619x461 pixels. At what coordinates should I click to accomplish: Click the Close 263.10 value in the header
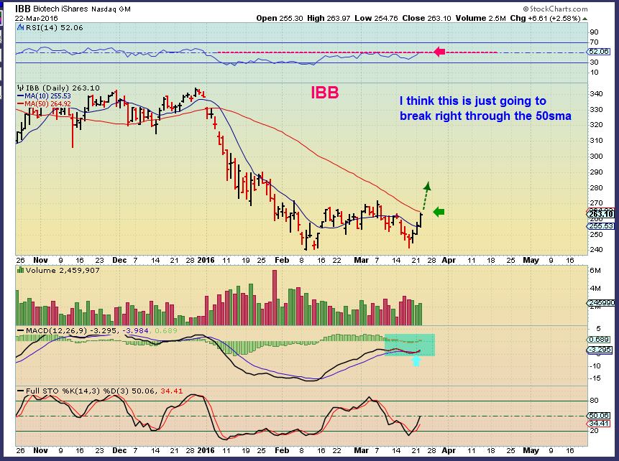pos(427,18)
